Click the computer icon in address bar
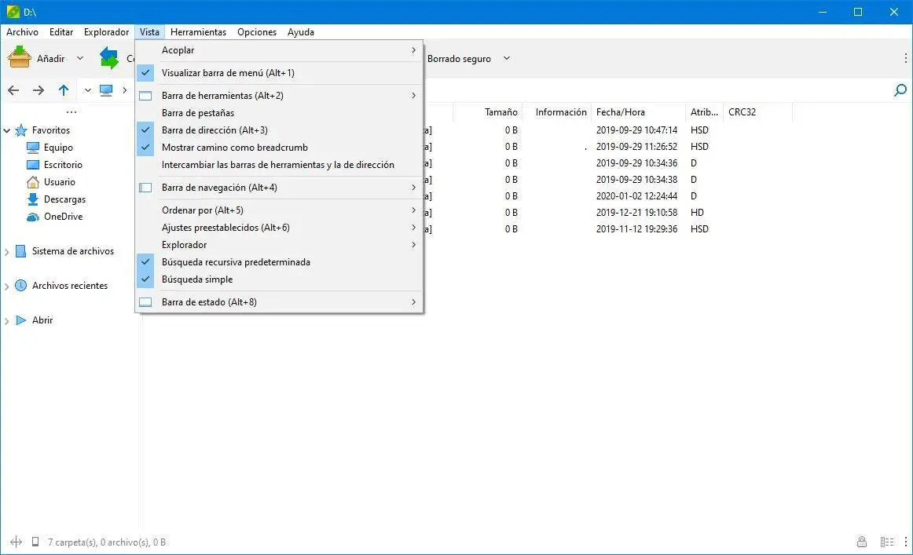 [106, 90]
